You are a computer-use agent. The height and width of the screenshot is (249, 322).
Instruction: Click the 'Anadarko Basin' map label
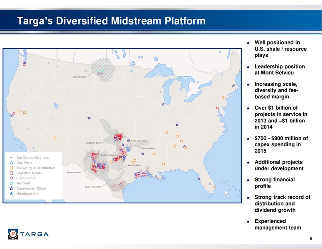93,143
